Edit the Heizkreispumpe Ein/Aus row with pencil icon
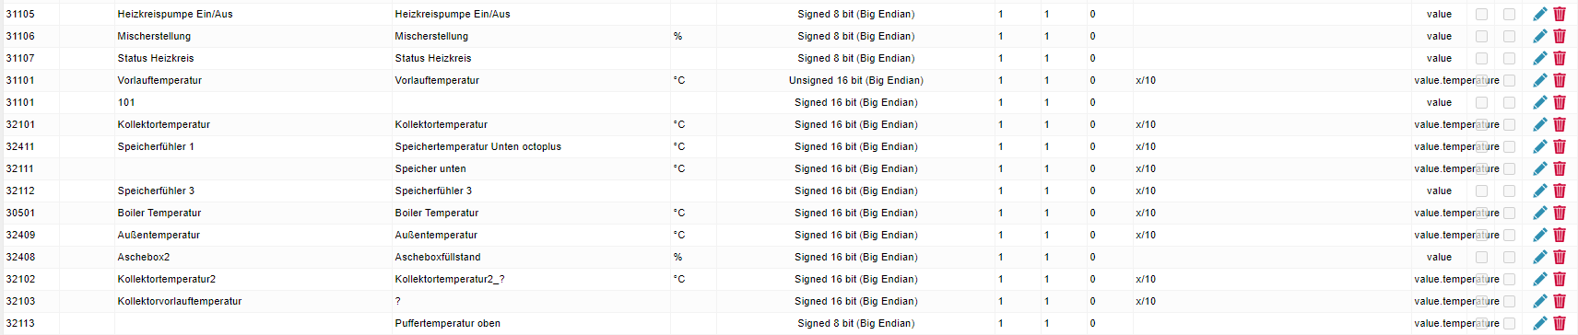 point(1539,14)
